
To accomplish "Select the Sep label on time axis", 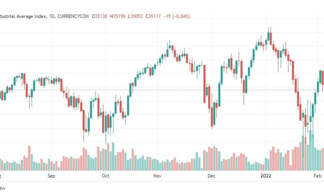I will pyautogui.click(x=51, y=176).
